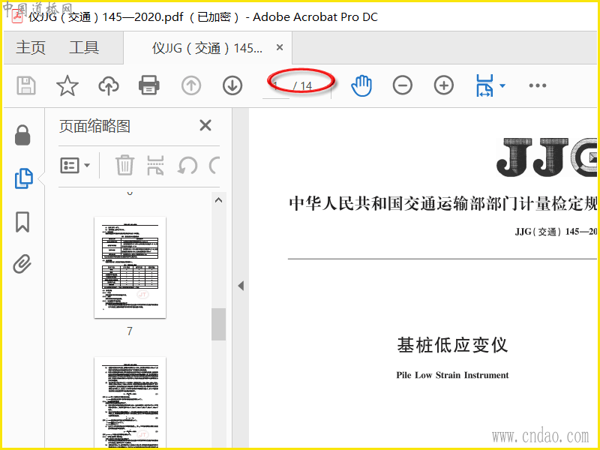Click the fit page width icon

(484, 85)
